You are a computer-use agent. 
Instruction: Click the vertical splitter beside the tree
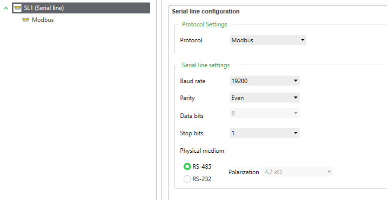157,100
